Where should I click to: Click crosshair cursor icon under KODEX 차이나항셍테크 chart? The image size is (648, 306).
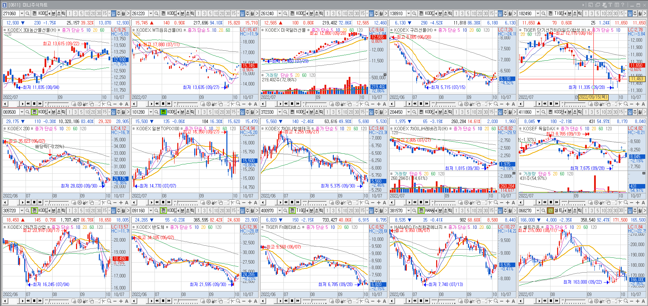tap(361, 202)
